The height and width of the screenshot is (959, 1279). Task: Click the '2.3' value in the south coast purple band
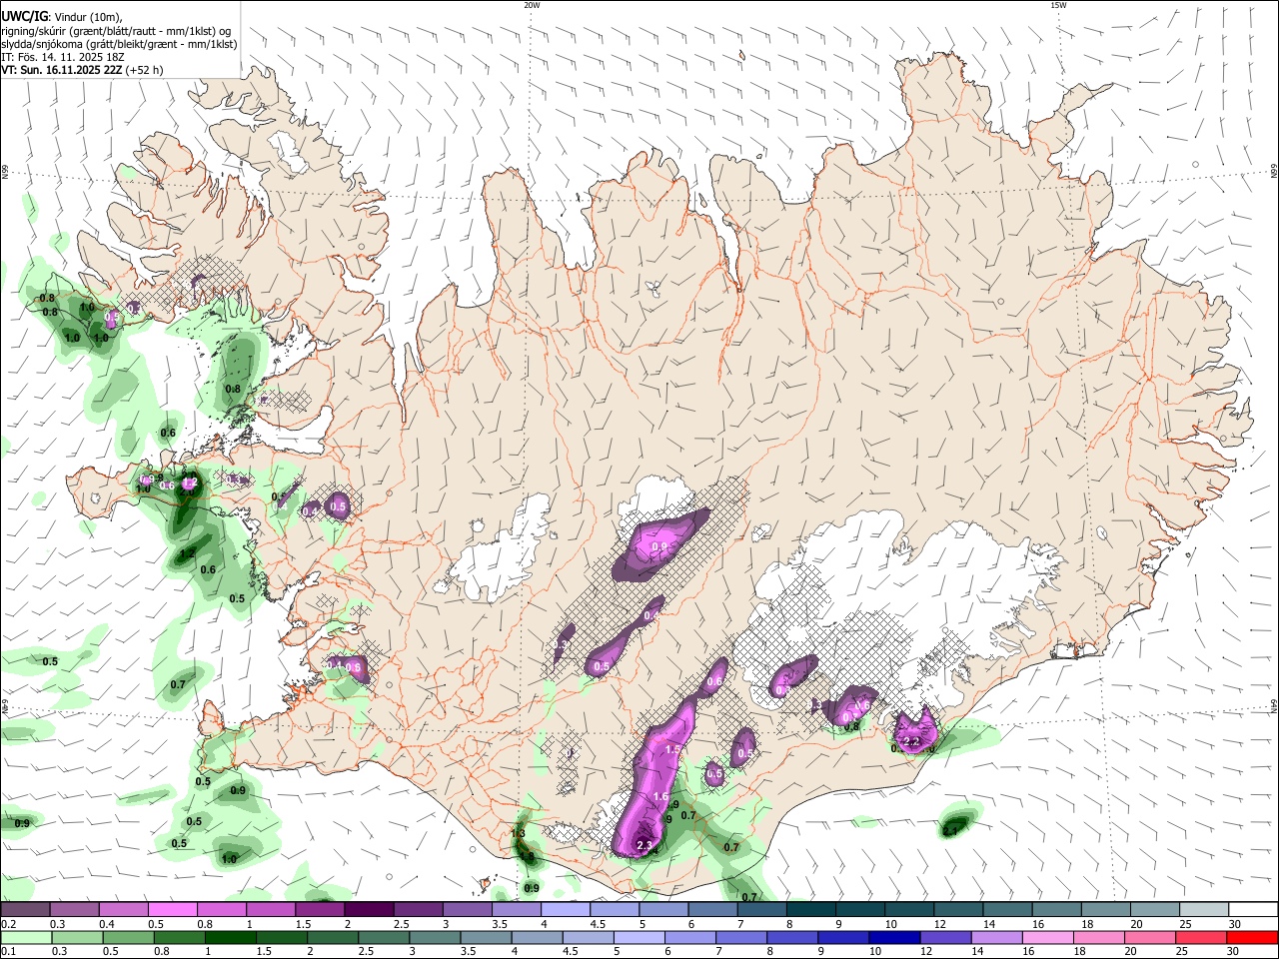tap(644, 846)
